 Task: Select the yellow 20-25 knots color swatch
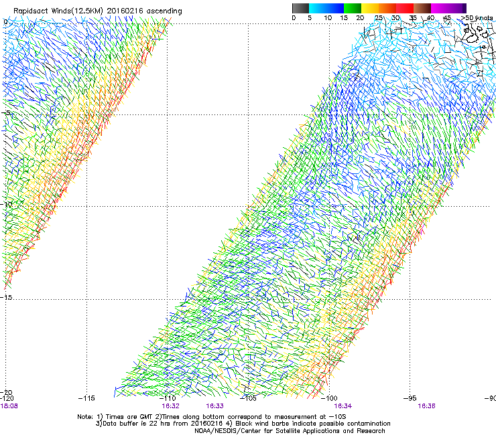[370, 8]
